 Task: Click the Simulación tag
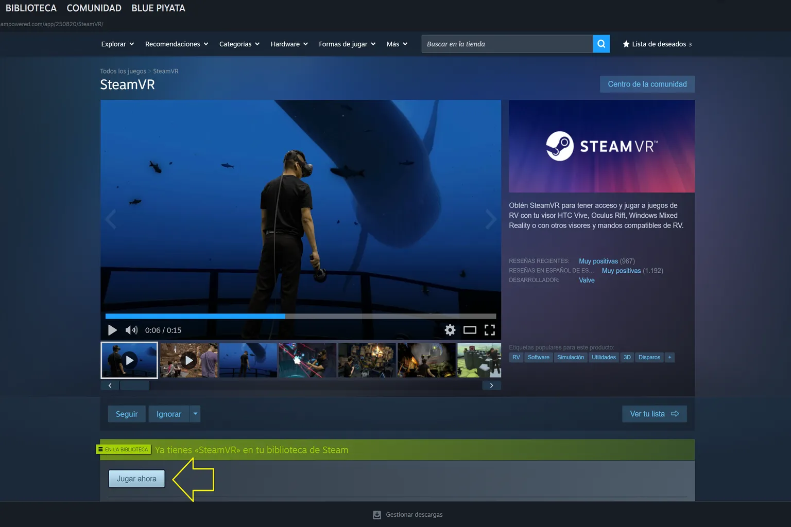pyautogui.click(x=571, y=357)
